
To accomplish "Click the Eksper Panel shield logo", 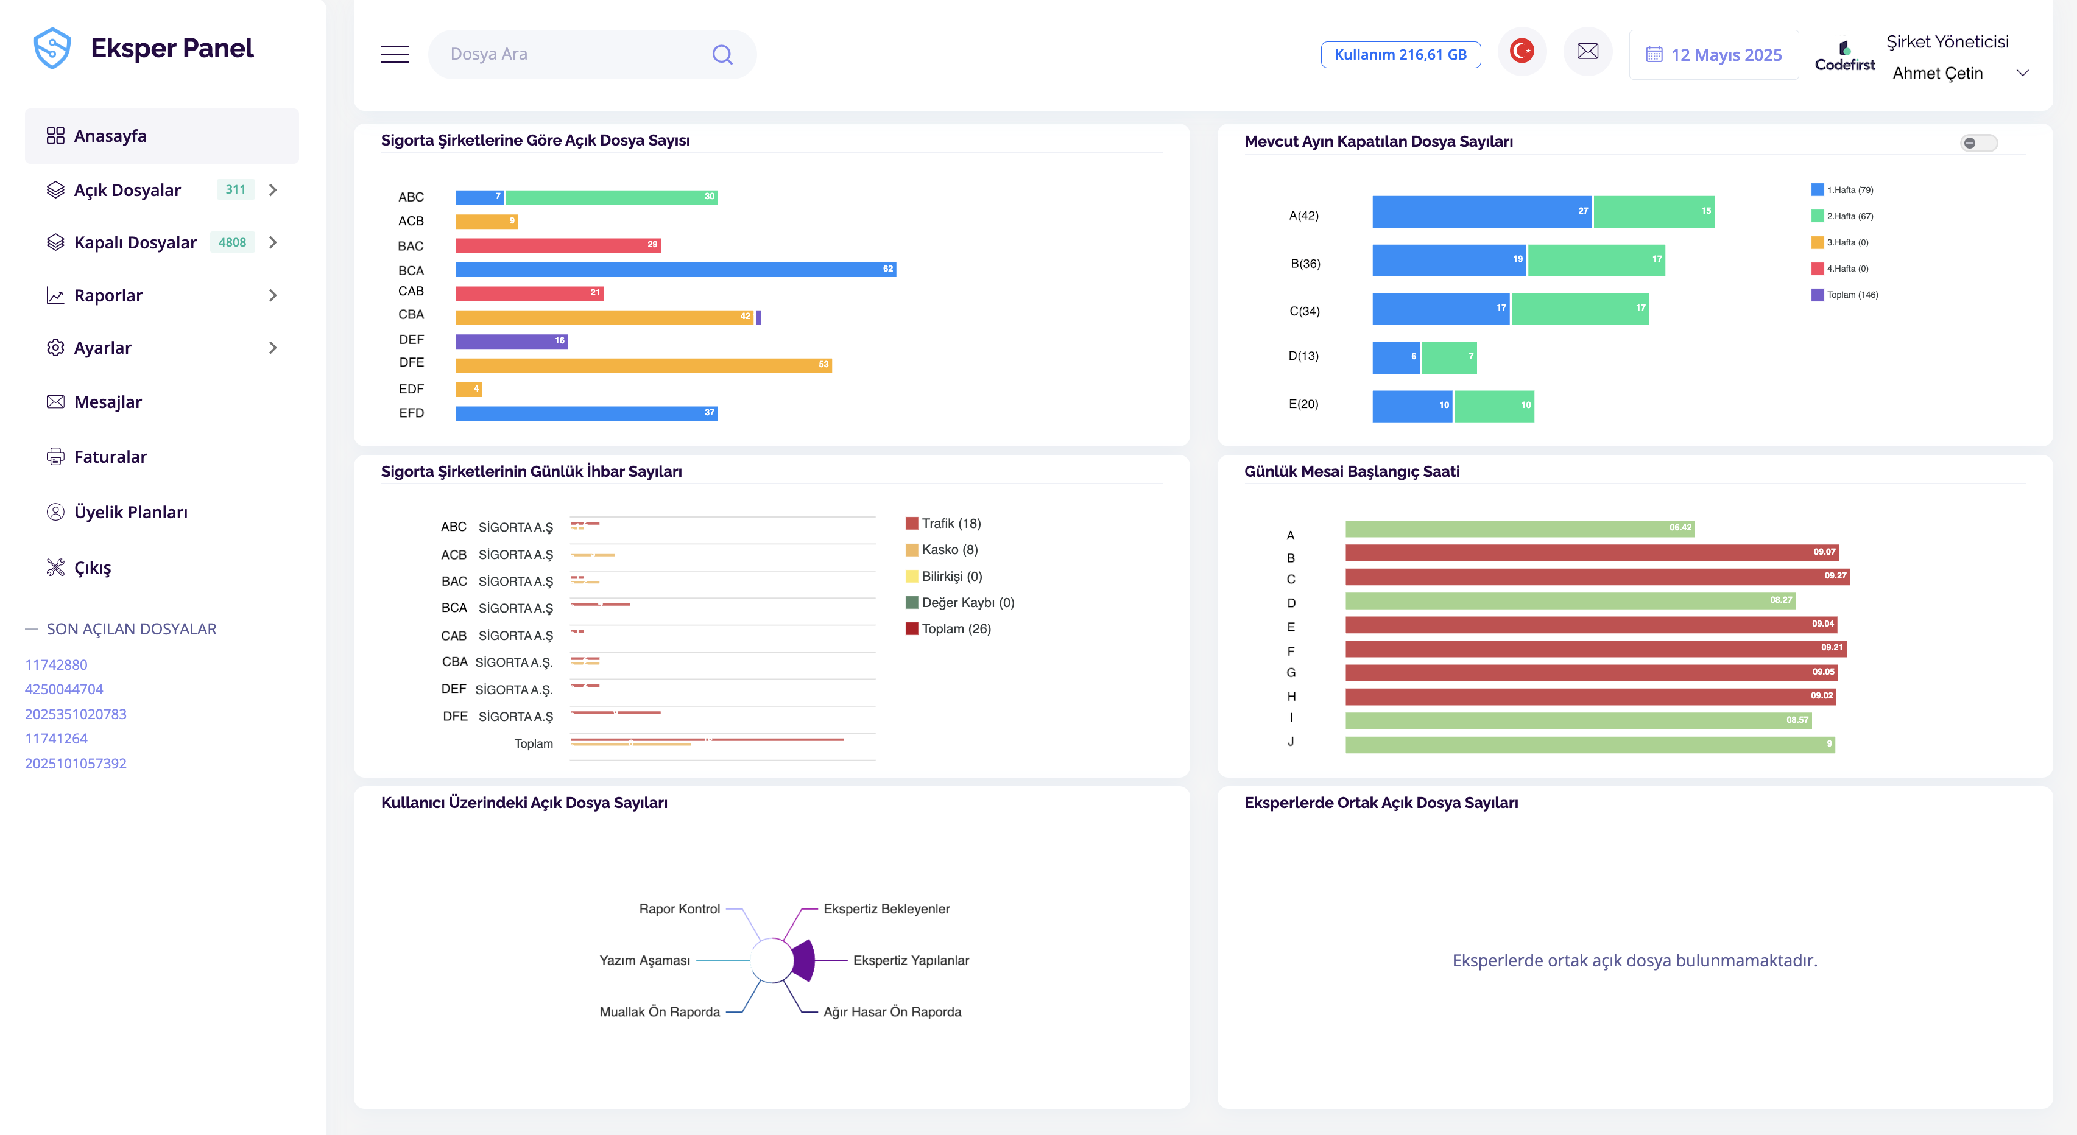I will (x=52, y=48).
